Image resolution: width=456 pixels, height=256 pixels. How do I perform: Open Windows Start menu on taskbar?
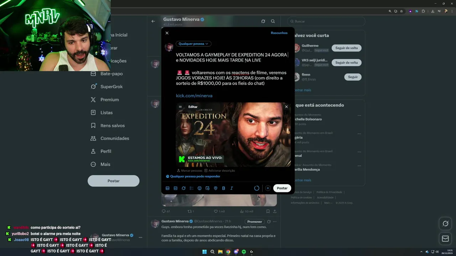pos(204,252)
